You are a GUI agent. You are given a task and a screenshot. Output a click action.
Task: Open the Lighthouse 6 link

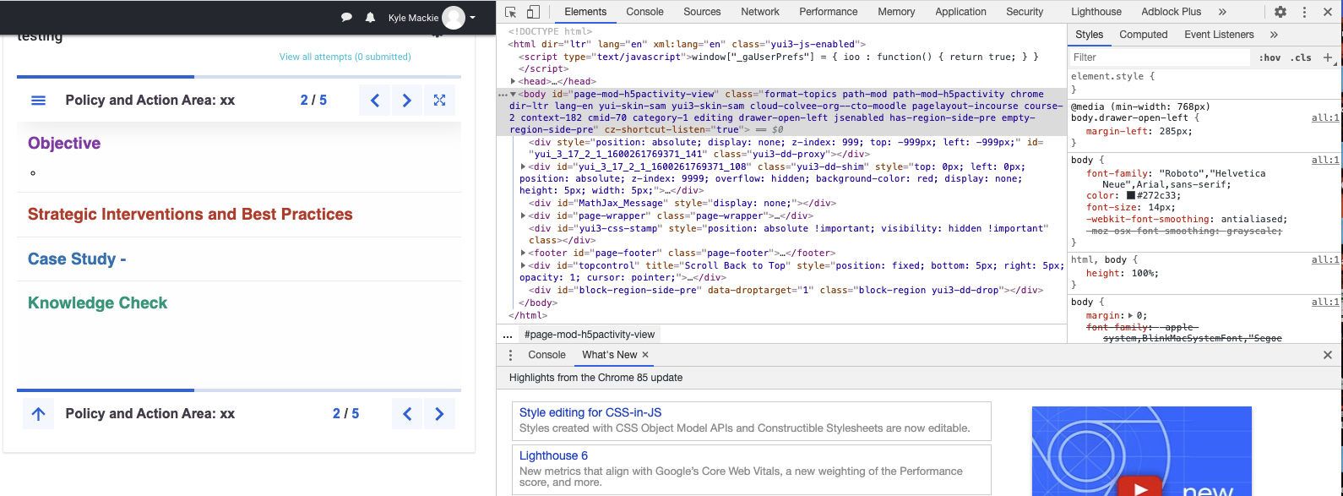click(553, 456)
